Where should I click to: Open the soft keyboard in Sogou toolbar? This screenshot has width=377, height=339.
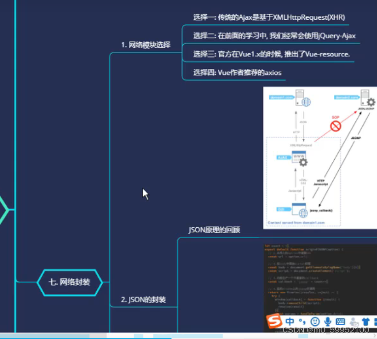[x=340, y=321]
